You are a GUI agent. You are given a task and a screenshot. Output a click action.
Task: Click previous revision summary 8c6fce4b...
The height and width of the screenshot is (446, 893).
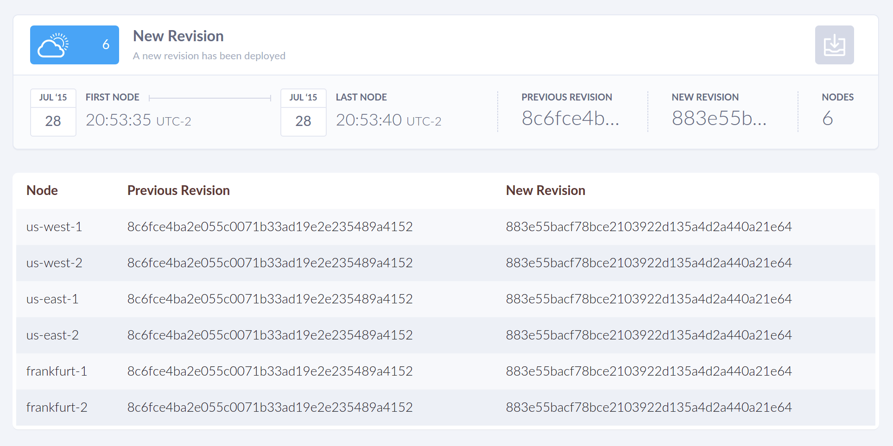tap(570, 118)
